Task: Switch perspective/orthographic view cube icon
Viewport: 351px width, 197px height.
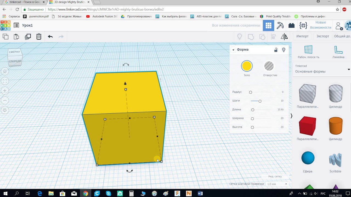Action: 5,110
